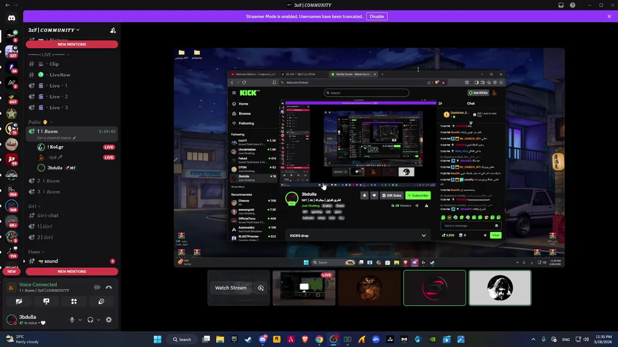Join the 2 Girl voice channel
Screen dimensions: 618x347
pyautogui.click(x=72, y=237)
